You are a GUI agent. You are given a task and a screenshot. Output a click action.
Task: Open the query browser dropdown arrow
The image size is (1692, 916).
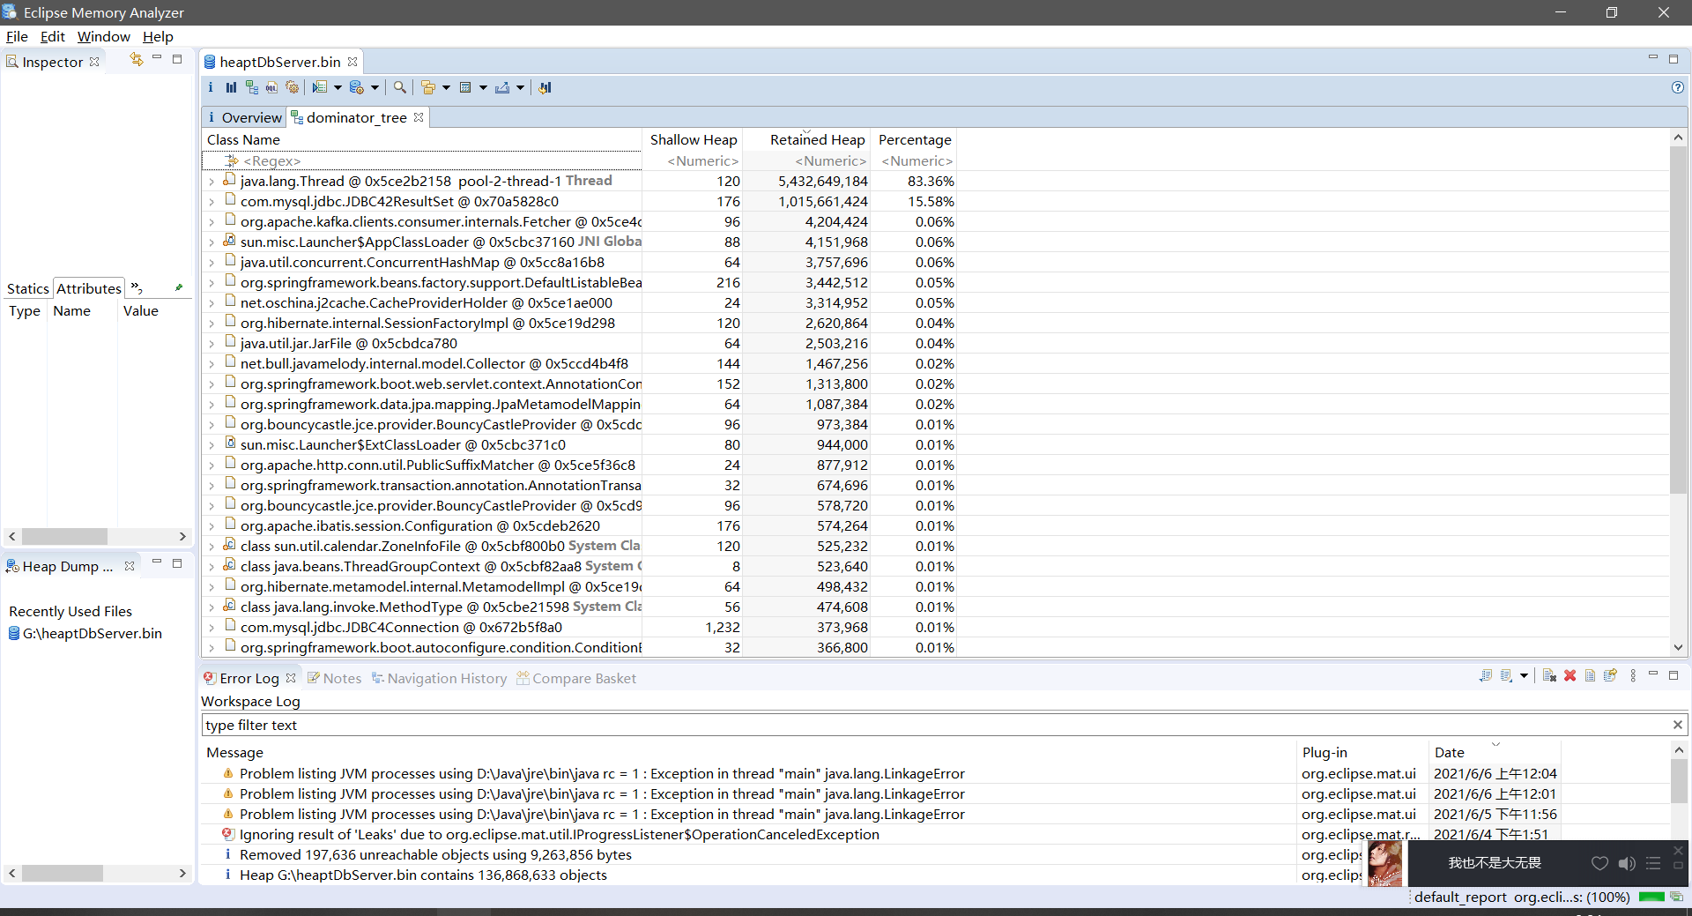coord(375,87)
